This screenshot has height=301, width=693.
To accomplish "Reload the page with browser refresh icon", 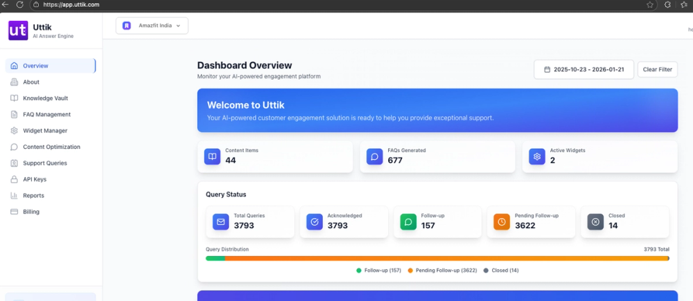I will [x=19, y=4].
